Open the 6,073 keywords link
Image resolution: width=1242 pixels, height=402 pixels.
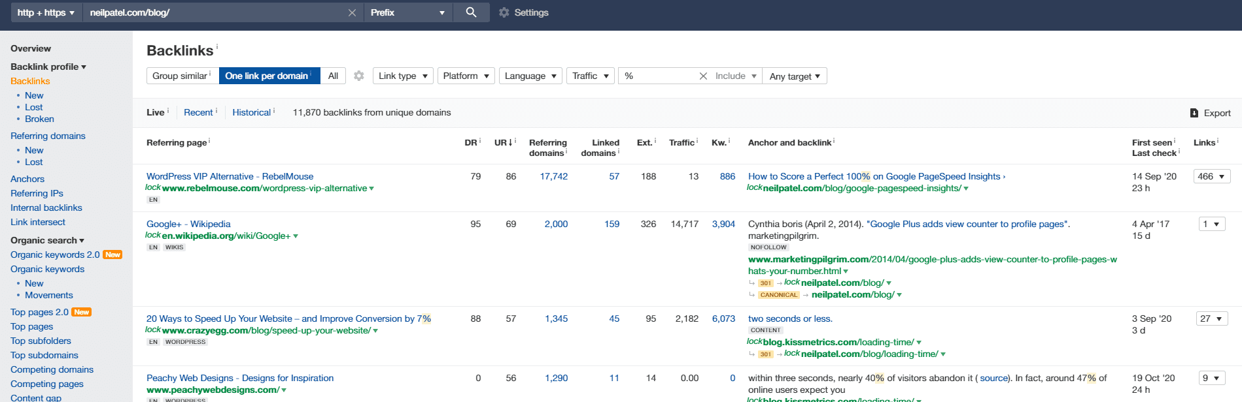[x=723, y=318]
